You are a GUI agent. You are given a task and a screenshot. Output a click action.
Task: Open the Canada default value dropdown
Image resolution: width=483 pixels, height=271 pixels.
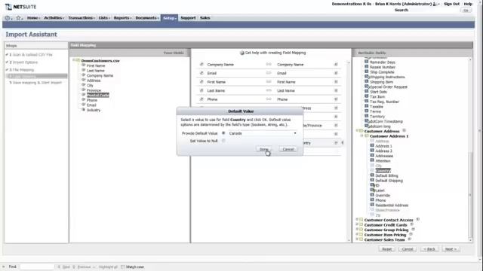point(295,133)
